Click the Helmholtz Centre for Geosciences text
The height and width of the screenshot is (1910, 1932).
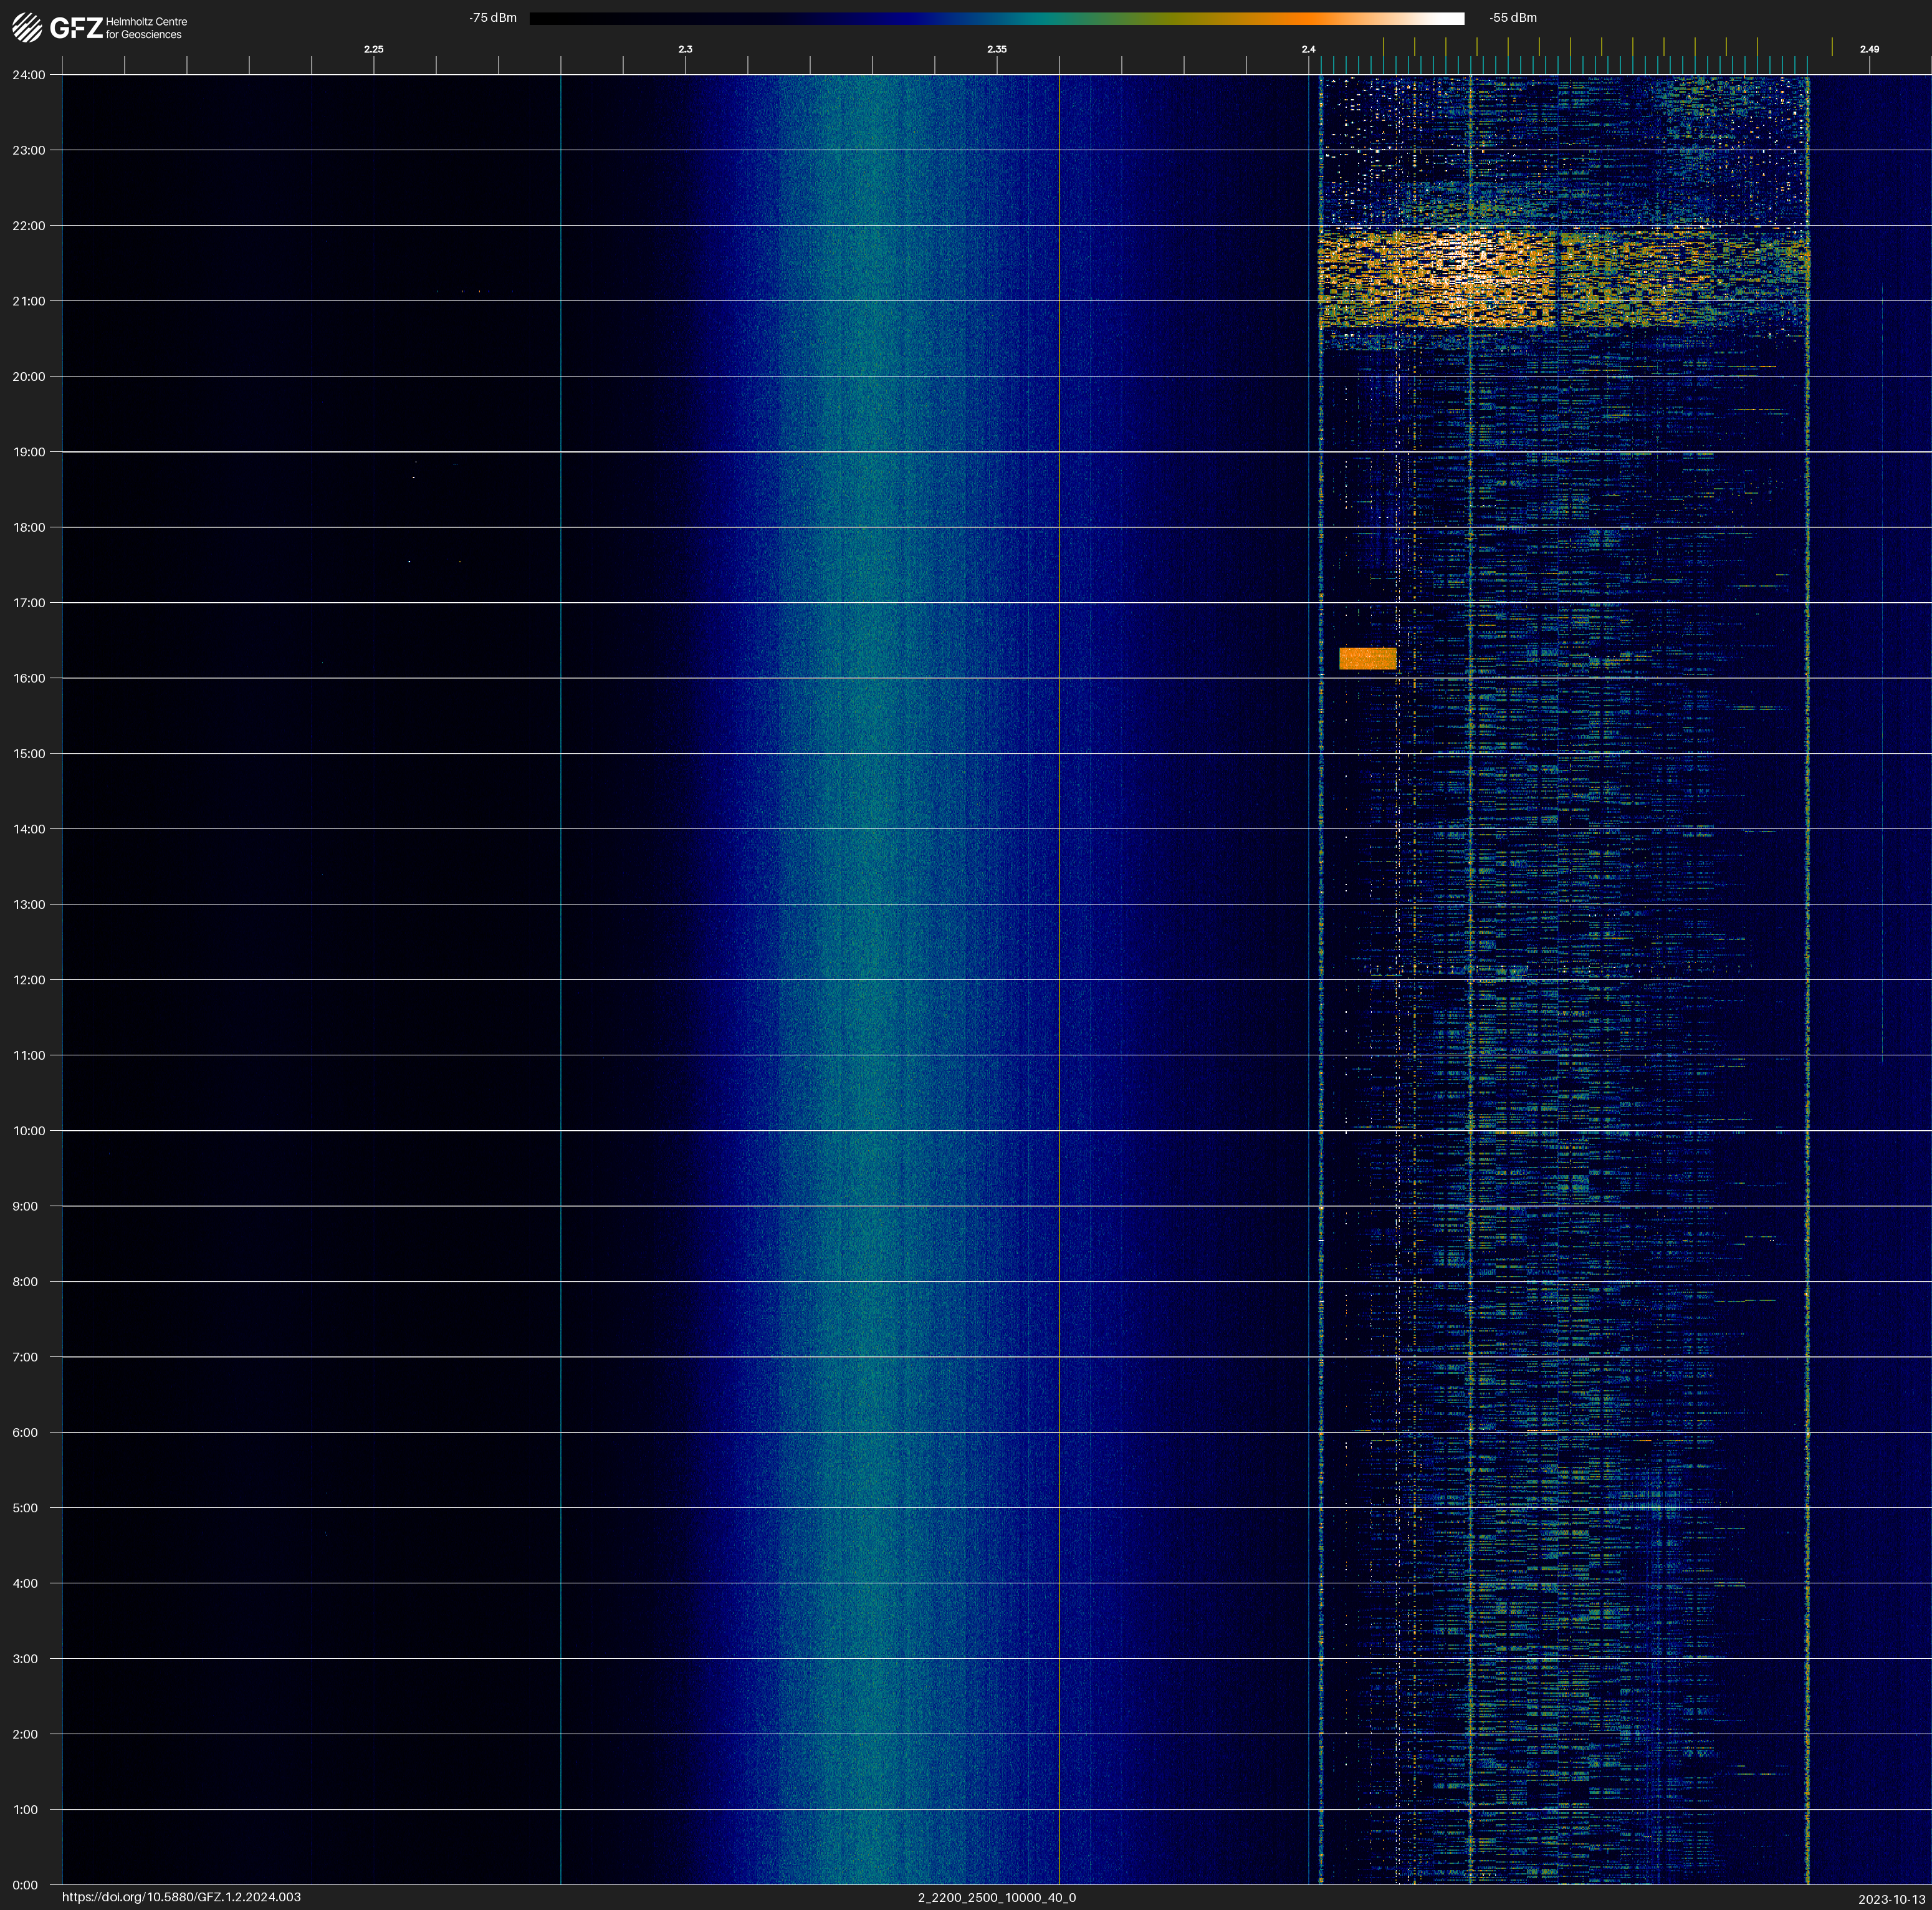coord(146,28)
